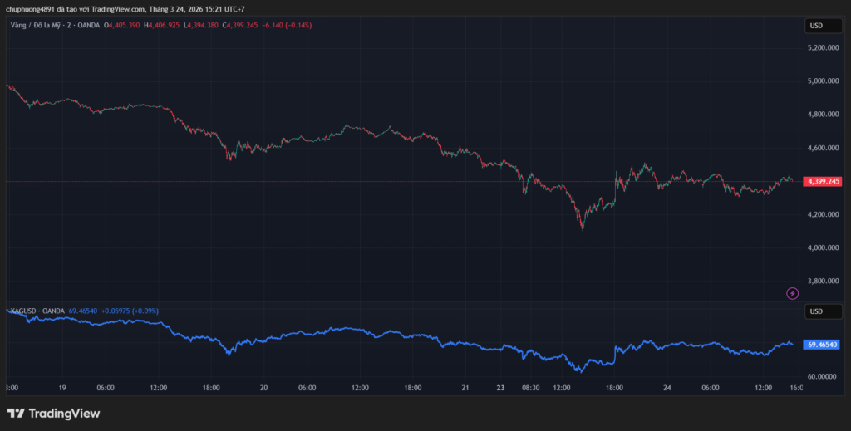Click the red 4,399.245 current price label

tap(824, 181)
